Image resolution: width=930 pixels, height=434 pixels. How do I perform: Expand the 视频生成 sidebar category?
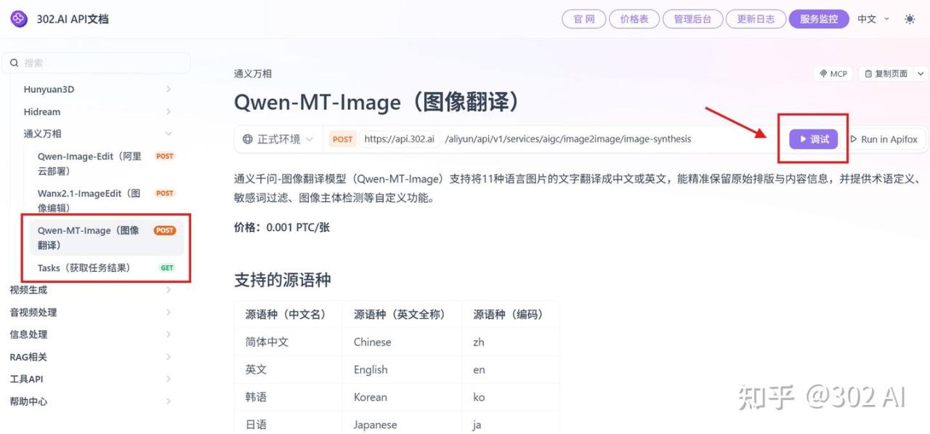pyautogui.click(x=29, y=290)
